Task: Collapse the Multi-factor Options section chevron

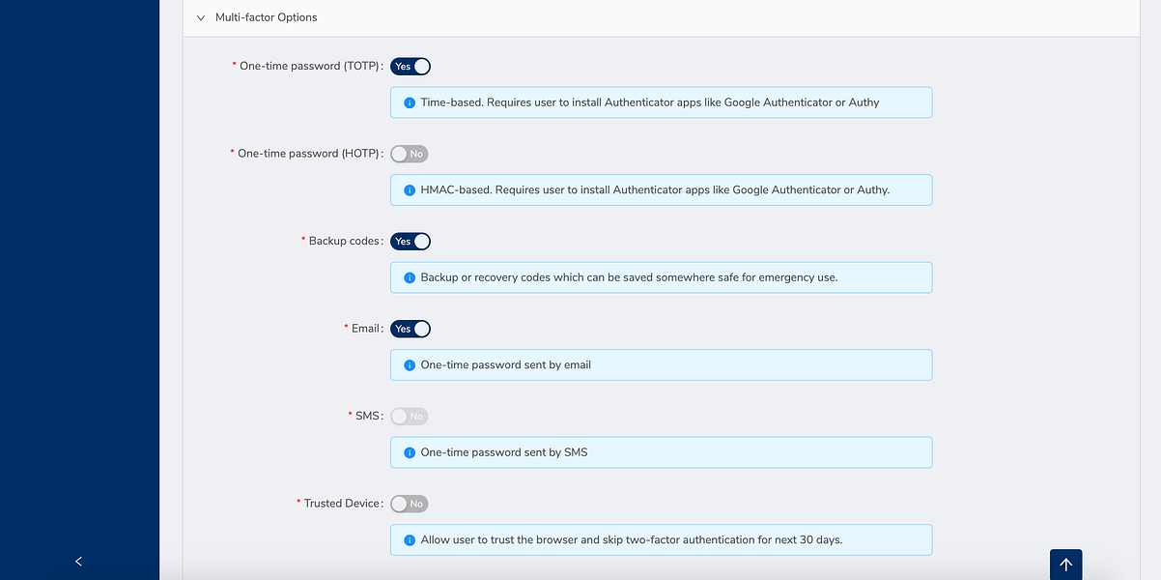Action: tap(201, 17)
